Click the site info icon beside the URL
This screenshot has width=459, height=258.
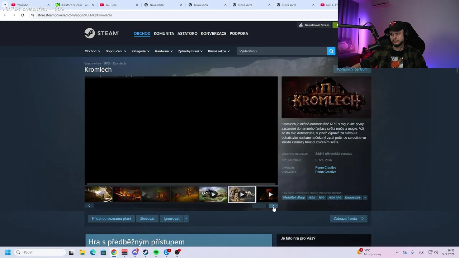[33, 15]
